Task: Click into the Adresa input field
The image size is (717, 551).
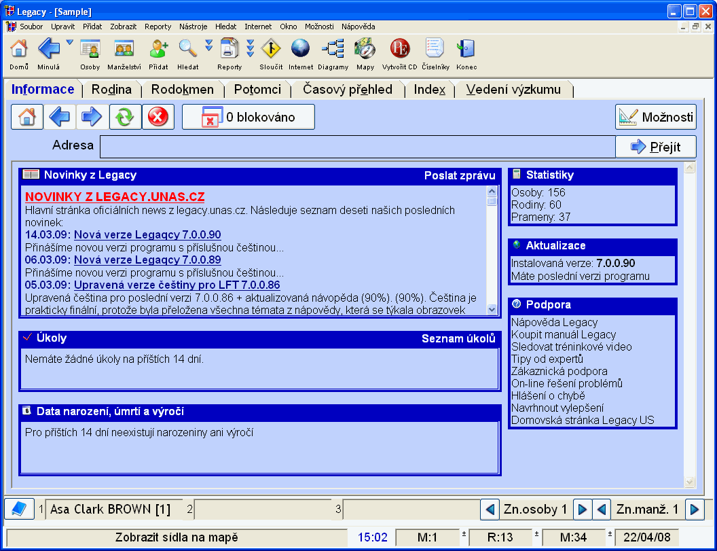Action: (x=357, y=147)
